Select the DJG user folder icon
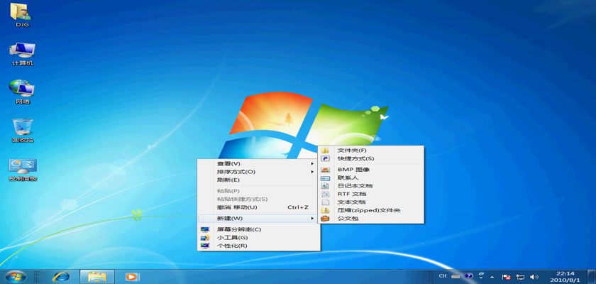This screenshot has width=596, height=284. pyautogui.click(x=21, y=13)
